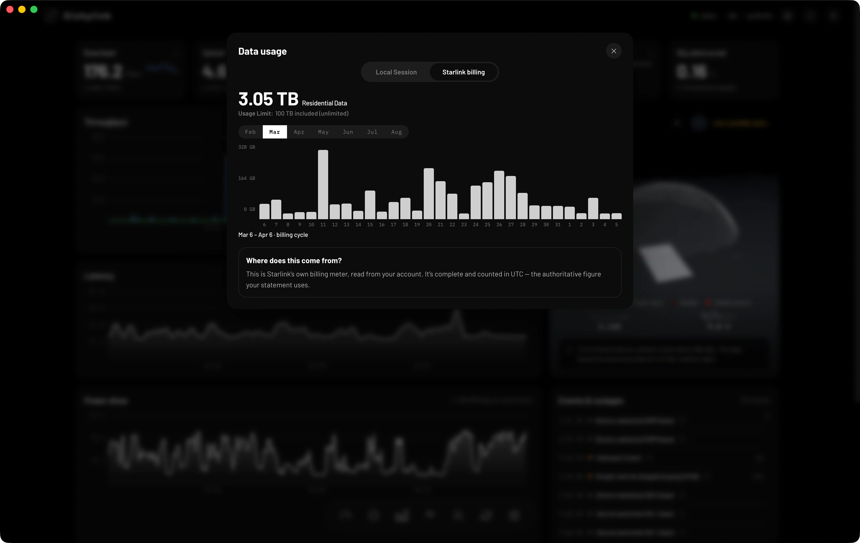Select the Jul billing month
The width and height of the screenshot is (860, 543).
click(372, 132)
